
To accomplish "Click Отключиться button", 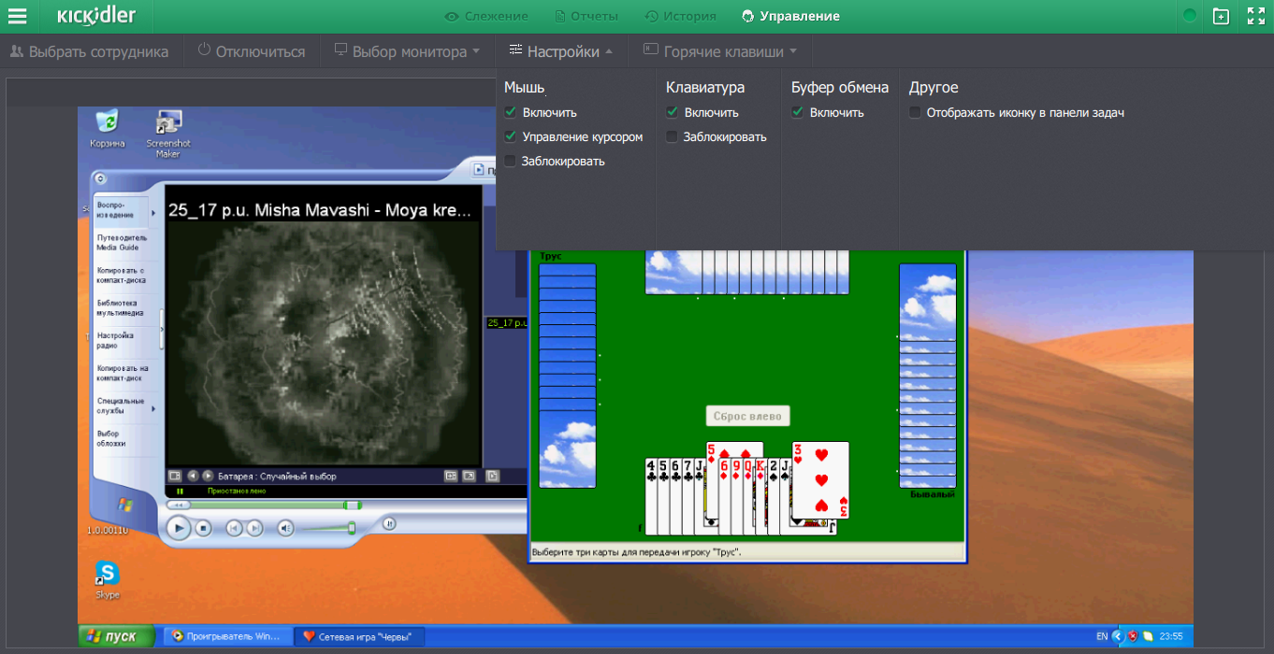I will 252,51.
